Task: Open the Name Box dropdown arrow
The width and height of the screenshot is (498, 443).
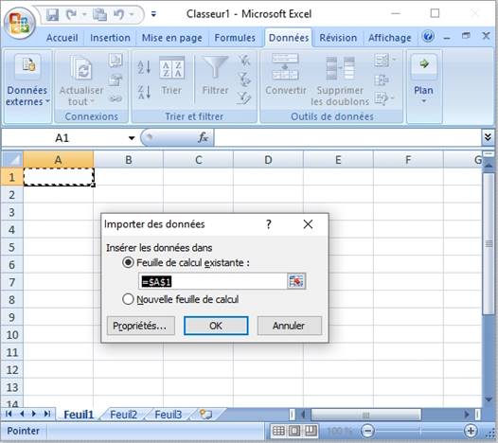Action: [x=132, y=138]
